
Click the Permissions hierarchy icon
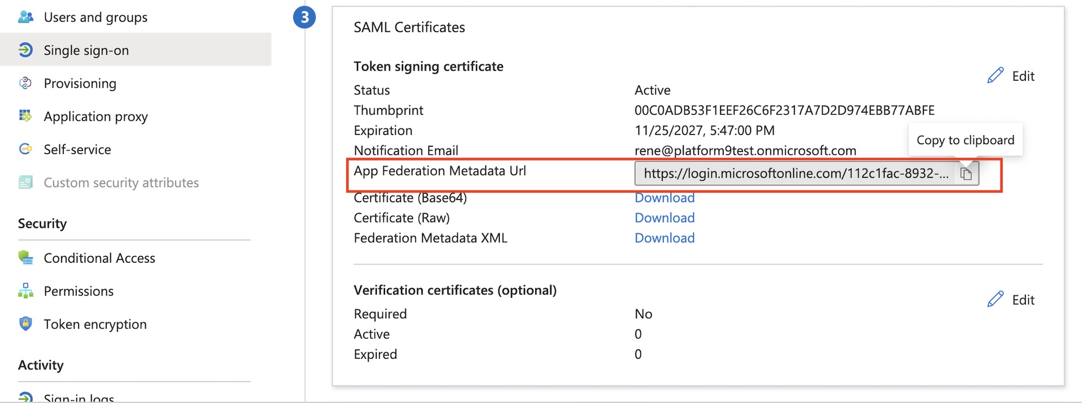(25, 291)
